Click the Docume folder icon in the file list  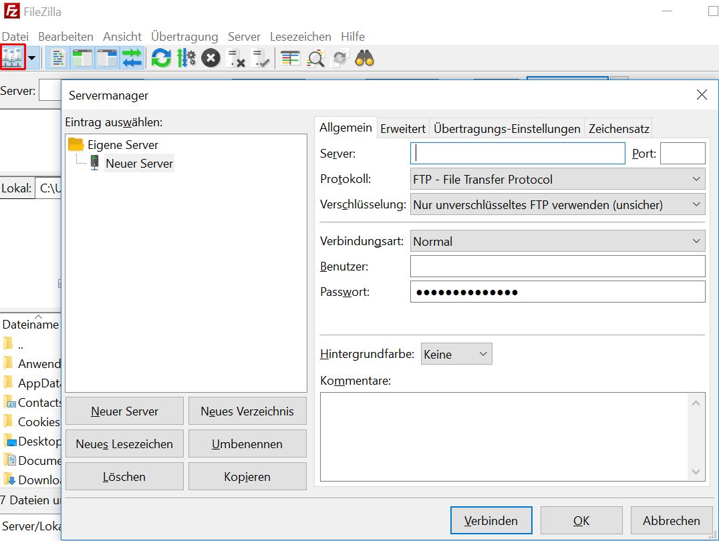(x=9, y=460)
